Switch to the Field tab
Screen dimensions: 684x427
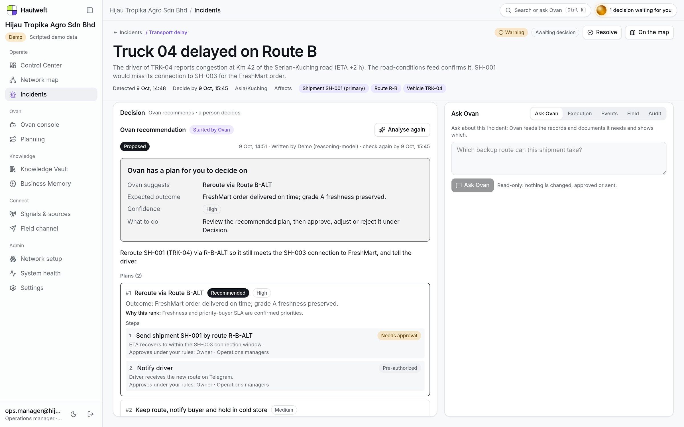633,114
